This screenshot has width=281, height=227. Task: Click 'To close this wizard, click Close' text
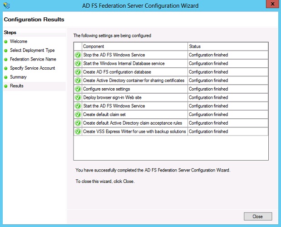tap(105, 181)
